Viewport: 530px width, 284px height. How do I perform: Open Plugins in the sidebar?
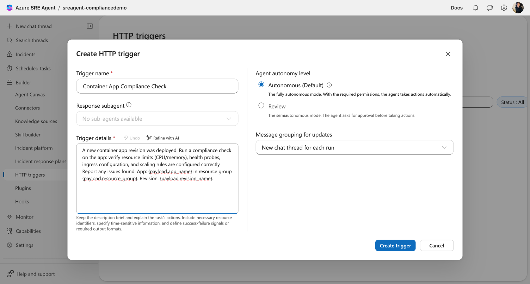coord(23,188)
